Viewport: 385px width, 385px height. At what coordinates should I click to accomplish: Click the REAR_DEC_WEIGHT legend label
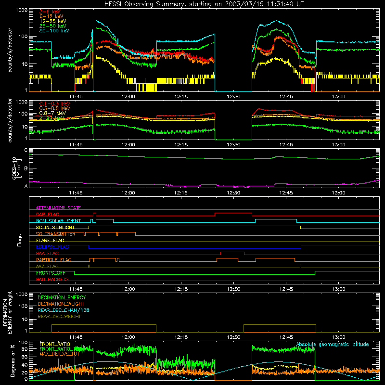59,317
